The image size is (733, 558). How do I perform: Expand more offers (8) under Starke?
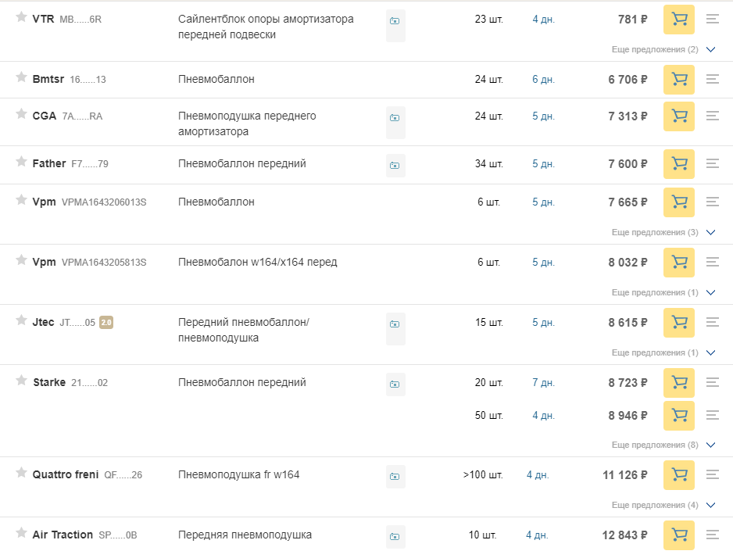pos(663,445)
